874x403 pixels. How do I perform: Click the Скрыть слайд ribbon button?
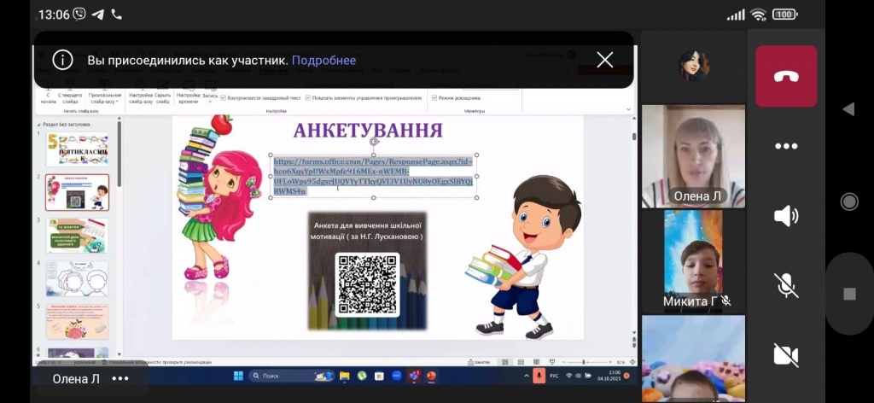[x=163, y=96]
